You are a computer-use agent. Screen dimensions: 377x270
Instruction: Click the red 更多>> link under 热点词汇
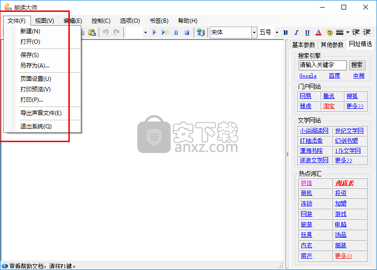pyautogui.click(x=344, y=256)
